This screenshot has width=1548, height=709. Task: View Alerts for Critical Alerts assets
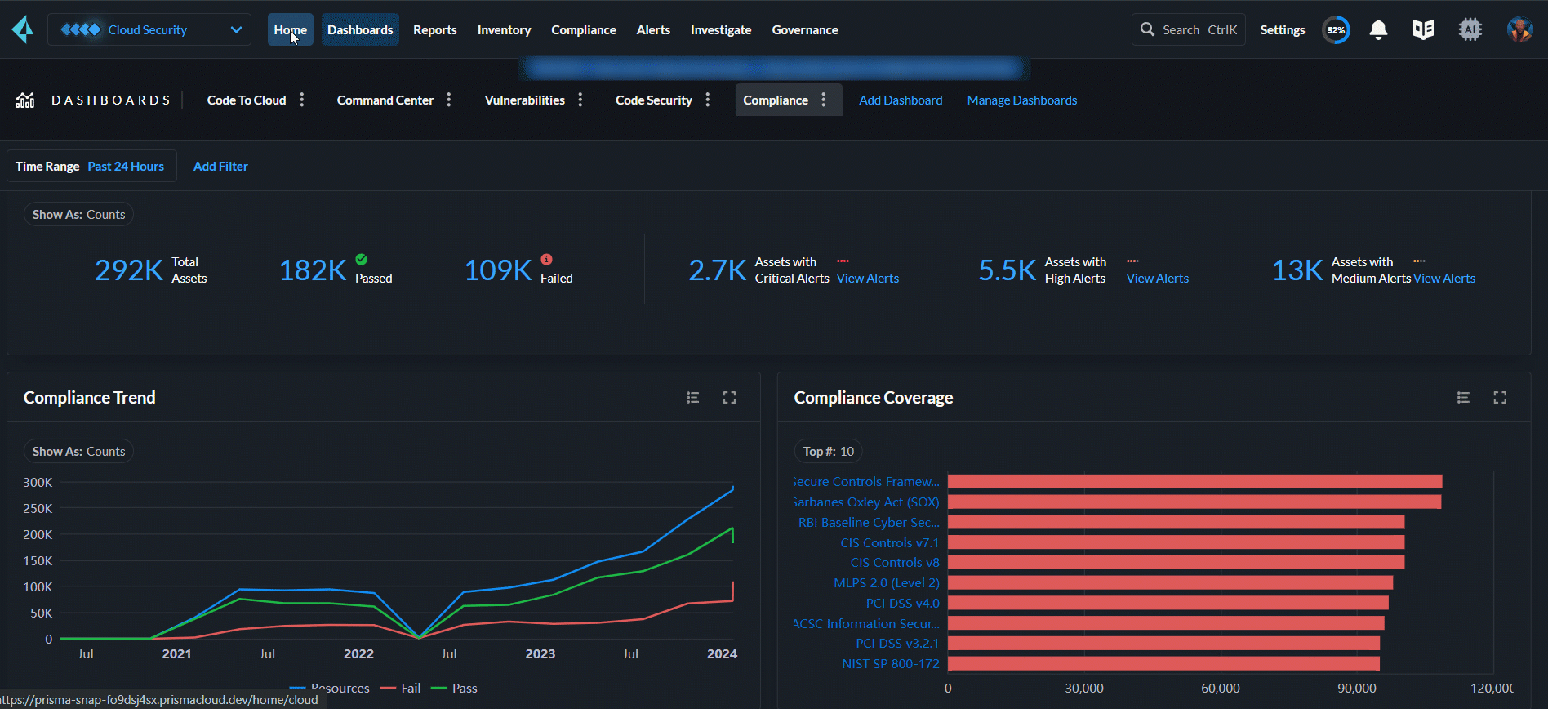coord(867,279)
